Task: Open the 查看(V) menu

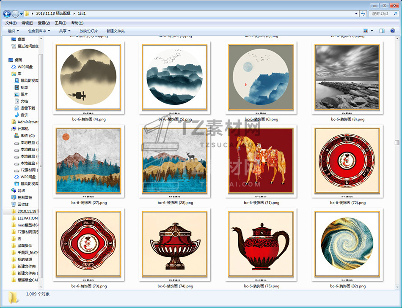Action: (x=44, y=23)
